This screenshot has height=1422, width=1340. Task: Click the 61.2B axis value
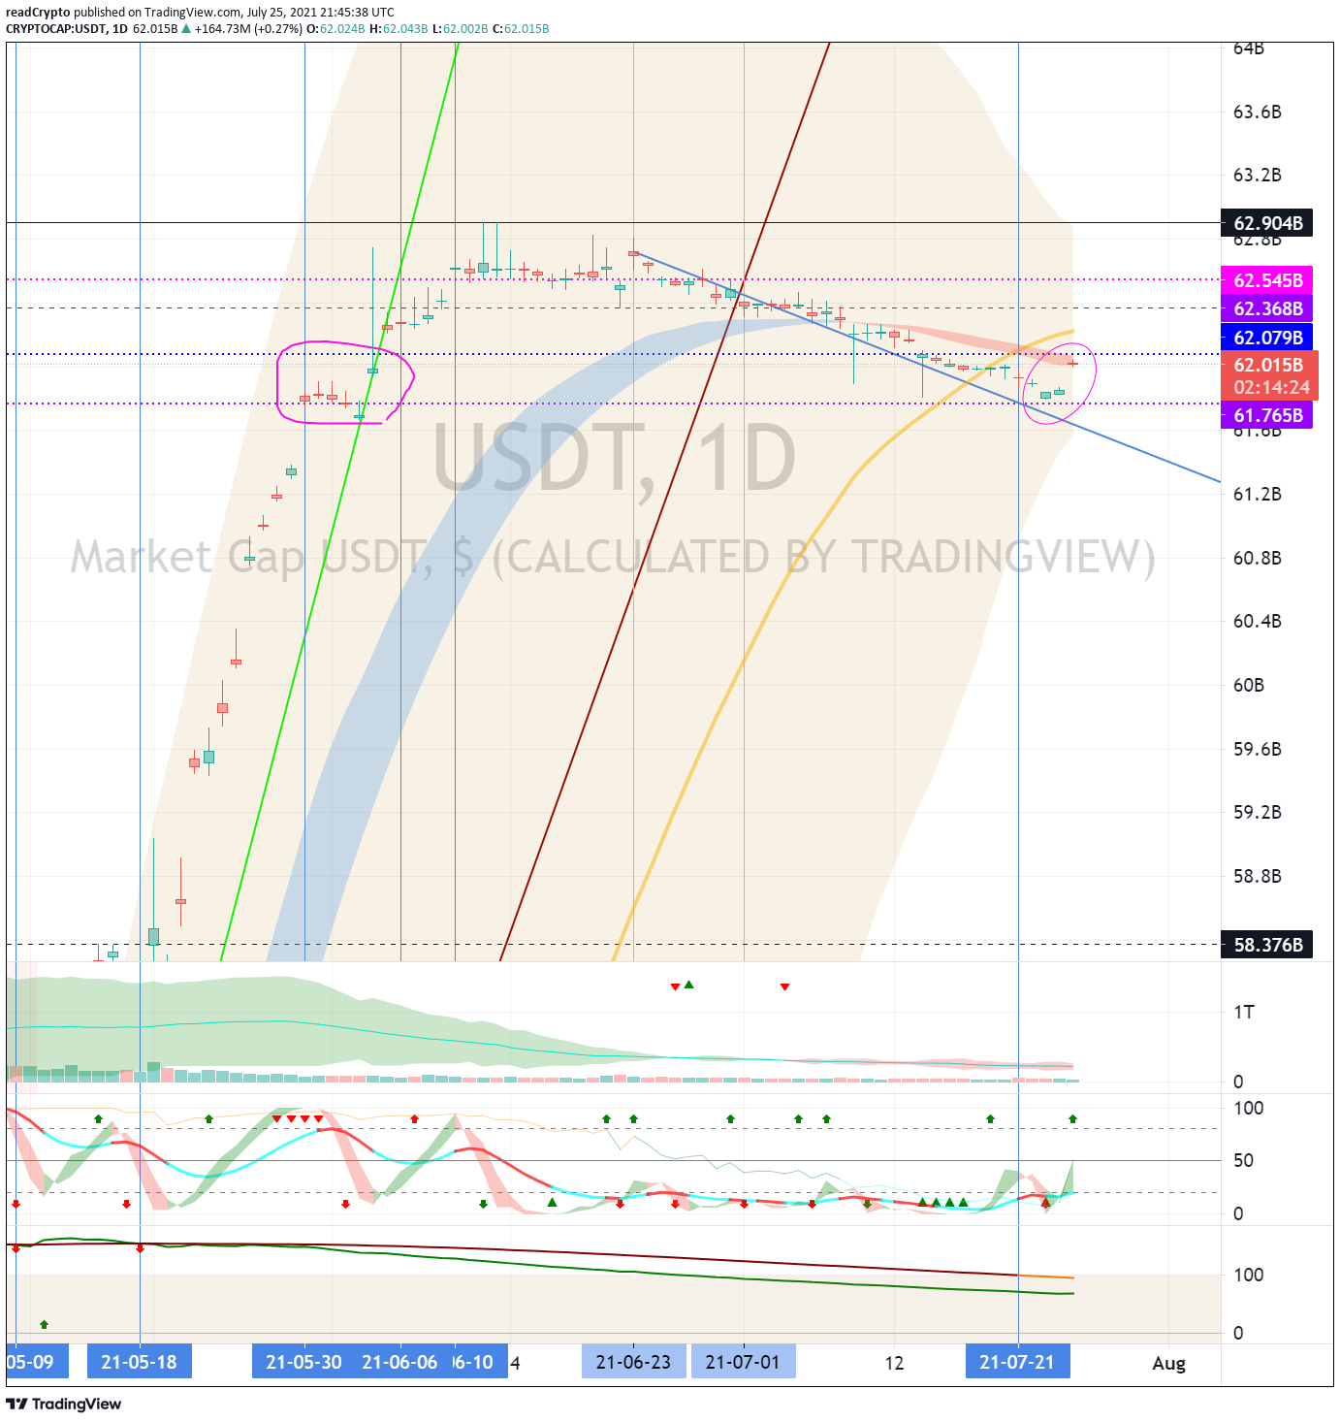(1257, 495)
